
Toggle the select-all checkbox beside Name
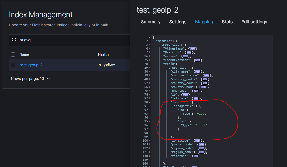coord(13,54)
